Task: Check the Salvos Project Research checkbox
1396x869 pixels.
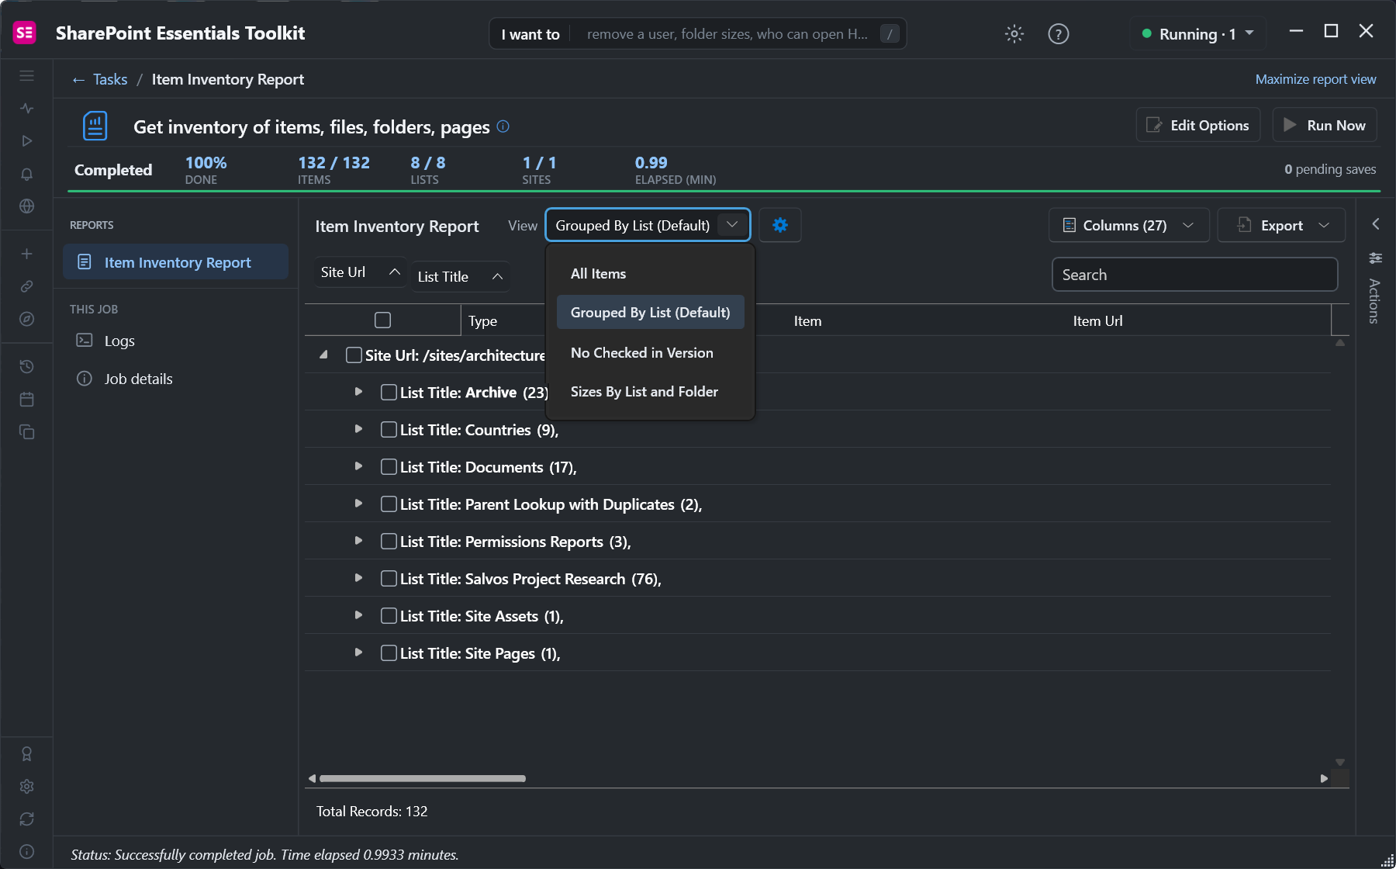Action: click(x=389, y=578)
